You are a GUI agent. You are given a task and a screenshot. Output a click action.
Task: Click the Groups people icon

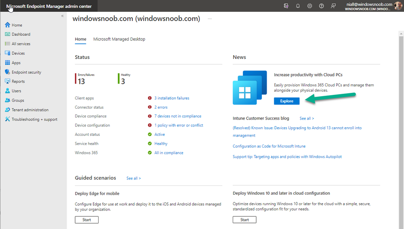click(x=7, y=100)
